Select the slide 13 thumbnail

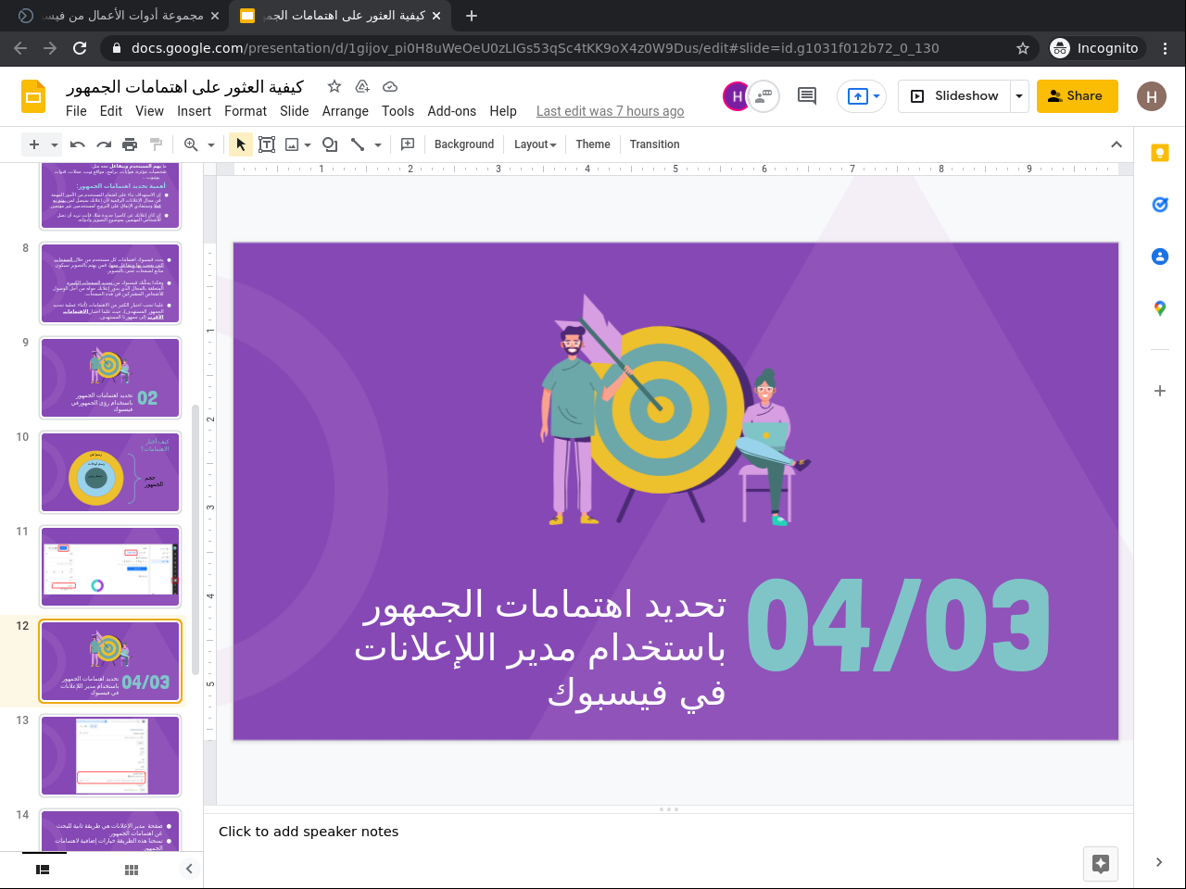click(110, 756)
